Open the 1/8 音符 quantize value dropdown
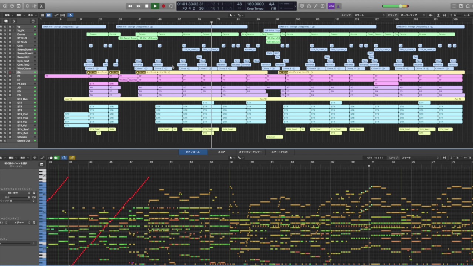Image resolution: width=473 pixels, height=266 pixels. click(16, 193)
